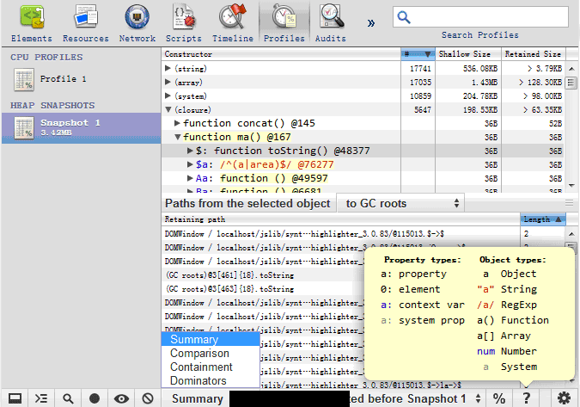Show the console with the status bar icon
This screenshot has width=580, height=407.
(x=41, y=398)
